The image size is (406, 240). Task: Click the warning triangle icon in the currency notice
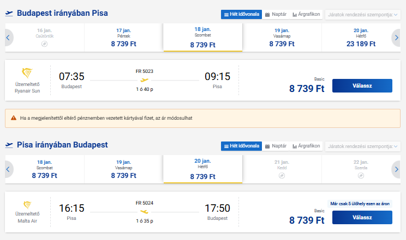14,118
